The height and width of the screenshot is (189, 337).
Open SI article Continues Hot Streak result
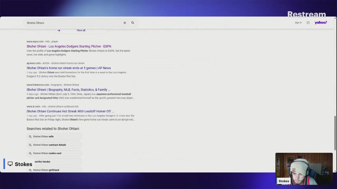[70, 111]
